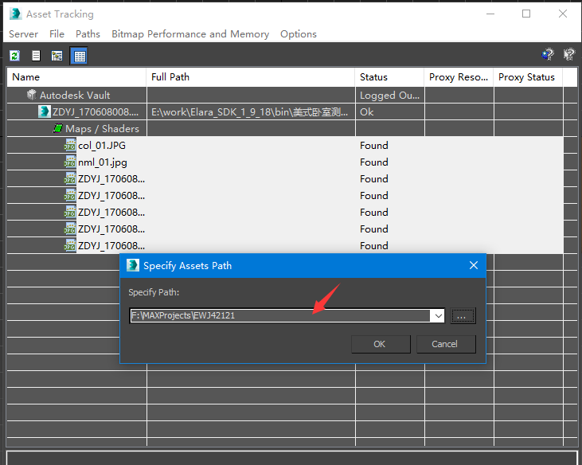This screenshot has height=465, width=582.
Task: Click the context help pointer icon
Action: pos(568,55)
